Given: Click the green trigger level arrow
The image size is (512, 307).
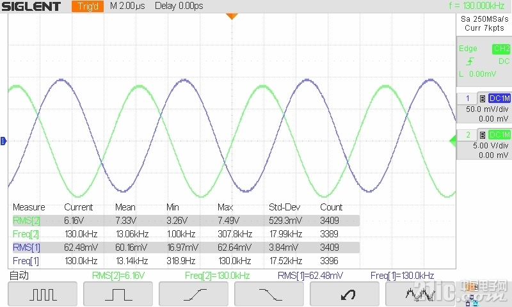Looking at the screenshot, I should tap(453, 141).
